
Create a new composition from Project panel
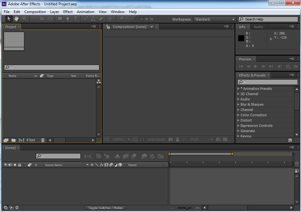coord(21,140)
